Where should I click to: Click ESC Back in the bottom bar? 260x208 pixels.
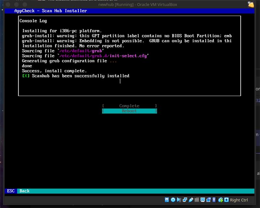coord(18,191)
